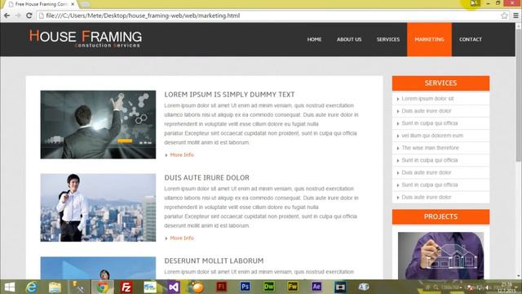Click More Info under Lorem Ipsum article
This screenshot has width=522, height=294.
point(182,155)
